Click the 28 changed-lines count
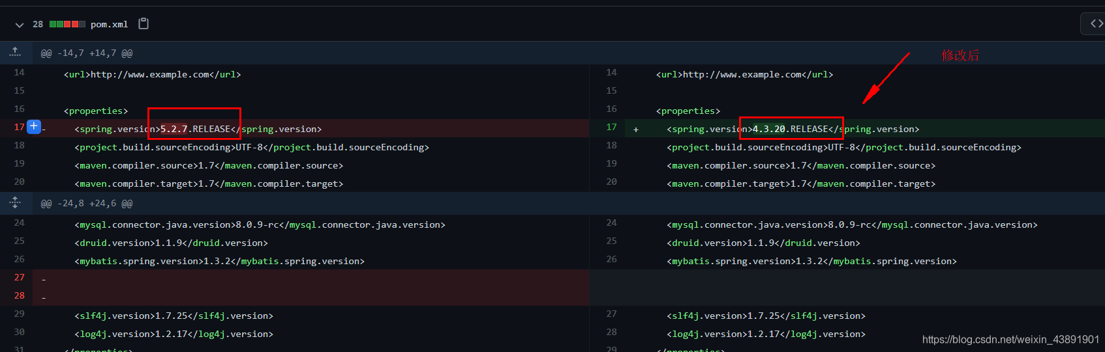The width and height of the screenshot is (1105, 352). point(38,25)
